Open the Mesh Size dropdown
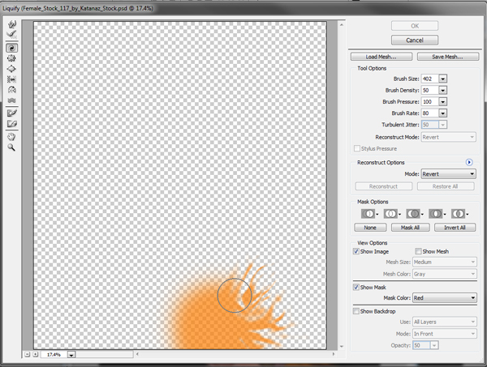The height and width of the screenshot is (367, 487). [x=445, y=262]
